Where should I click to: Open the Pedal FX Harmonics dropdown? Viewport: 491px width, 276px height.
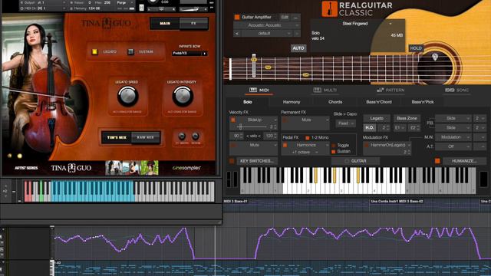[308, 145]
